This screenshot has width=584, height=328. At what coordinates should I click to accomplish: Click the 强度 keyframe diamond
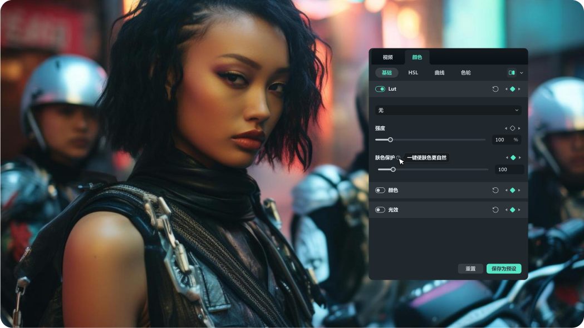(x=513, y=128)
